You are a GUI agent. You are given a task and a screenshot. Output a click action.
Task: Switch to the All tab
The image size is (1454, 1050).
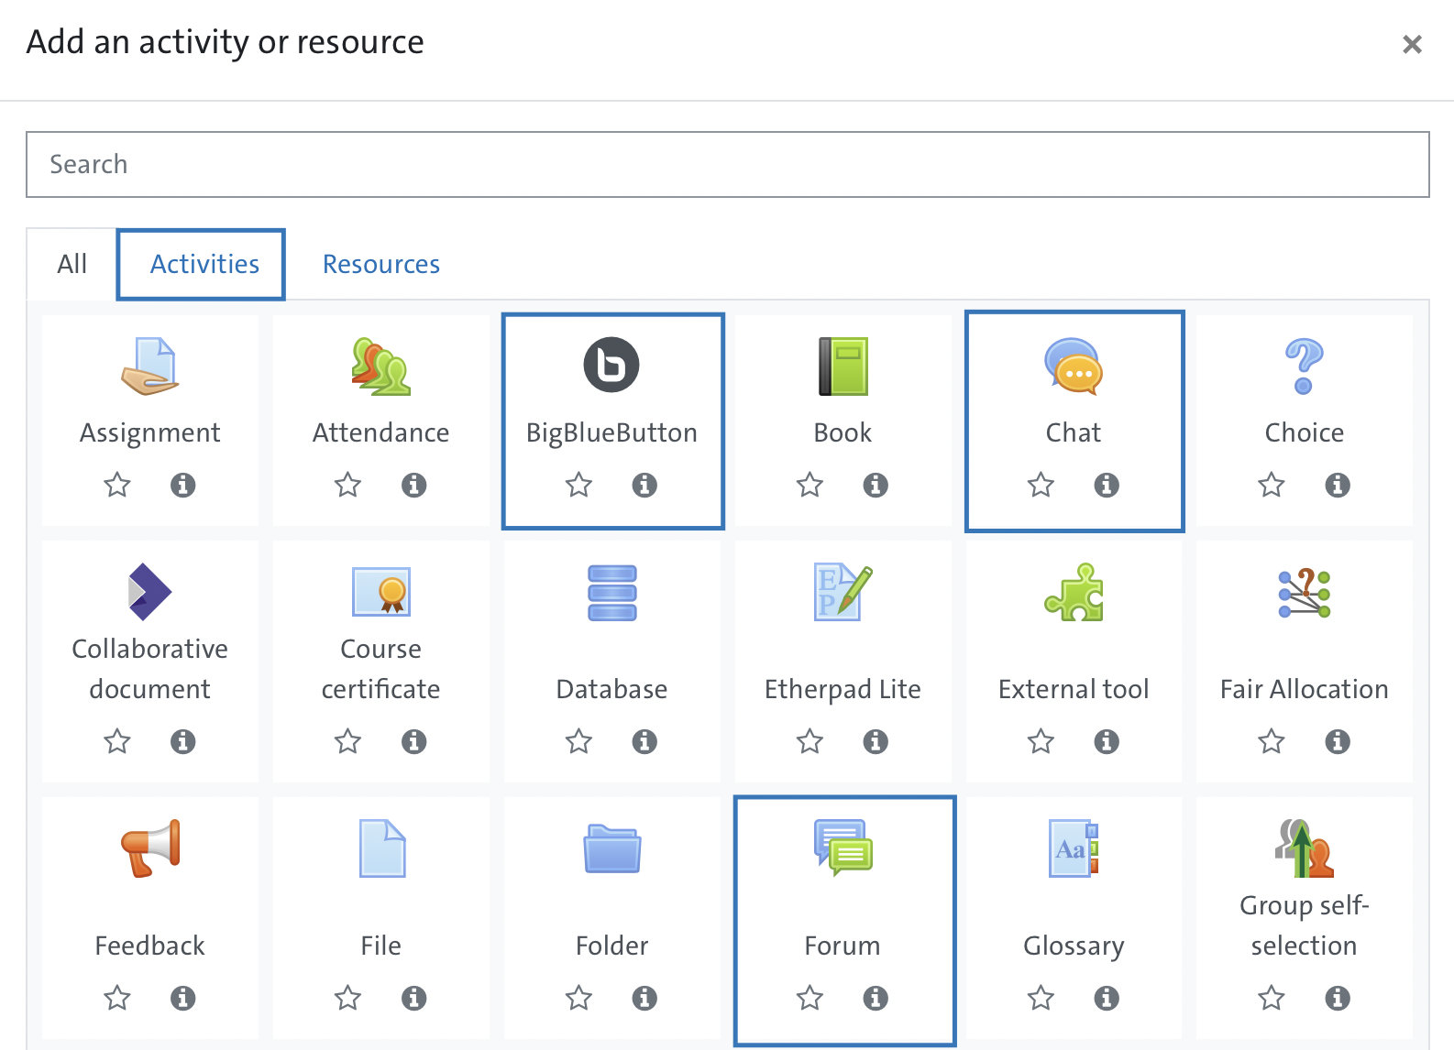tap(72, 265)
